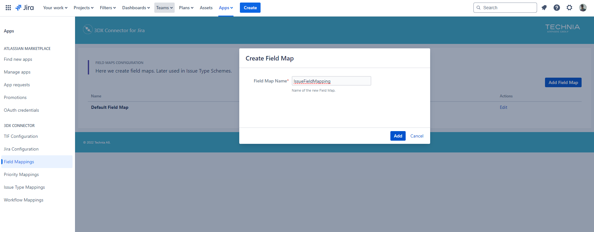Open the user profile avatar
The width and height of the screenshot is (594, 232).
(x=583, y=8)
